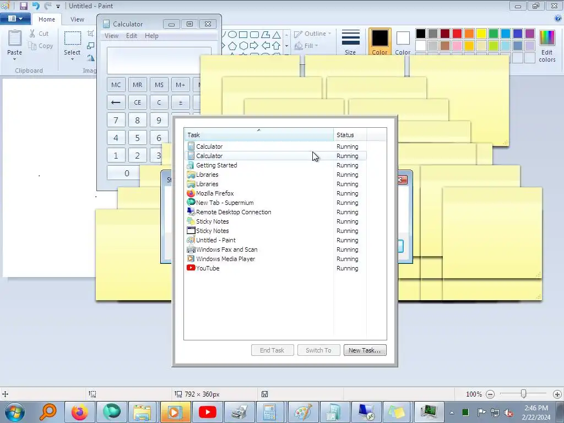The width and height of the screenshot is (564, 423).
Task: Open Edit colors in Paint
Action: 547,46
